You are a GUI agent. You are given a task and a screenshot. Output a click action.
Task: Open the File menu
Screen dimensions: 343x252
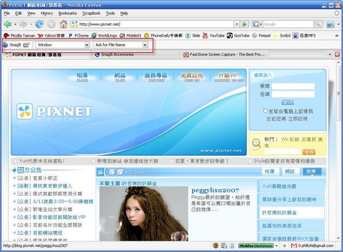7,13
